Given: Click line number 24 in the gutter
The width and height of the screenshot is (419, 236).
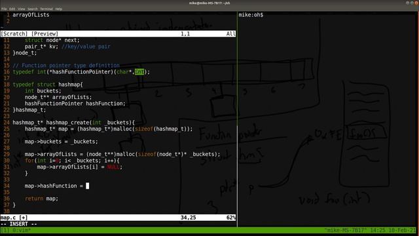Looking at the screenshot, I should click(7, 123).
